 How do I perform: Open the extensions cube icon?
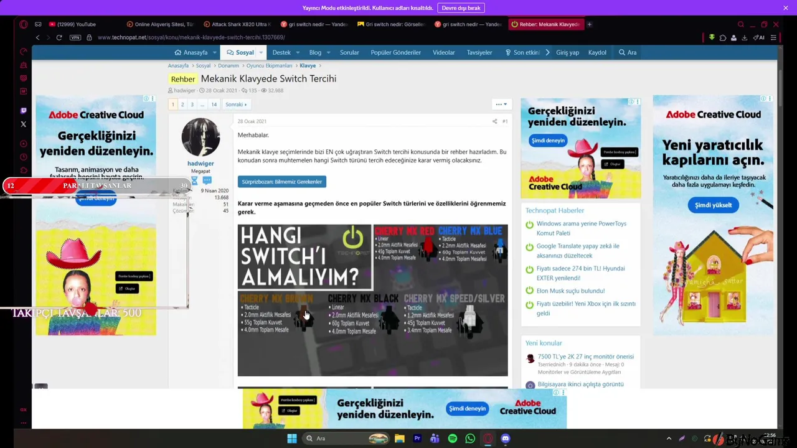click(x=723, y=37)
